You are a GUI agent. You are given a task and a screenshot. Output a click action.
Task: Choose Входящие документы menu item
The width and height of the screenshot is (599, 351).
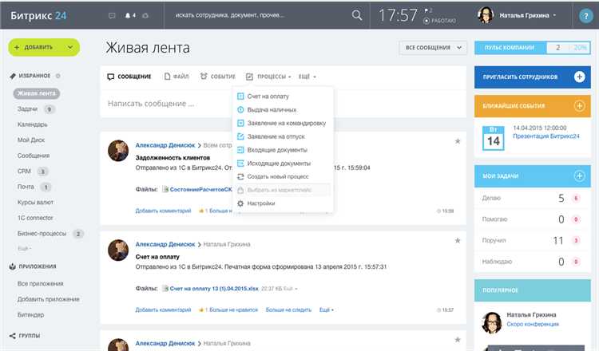(x=277, y=150)
